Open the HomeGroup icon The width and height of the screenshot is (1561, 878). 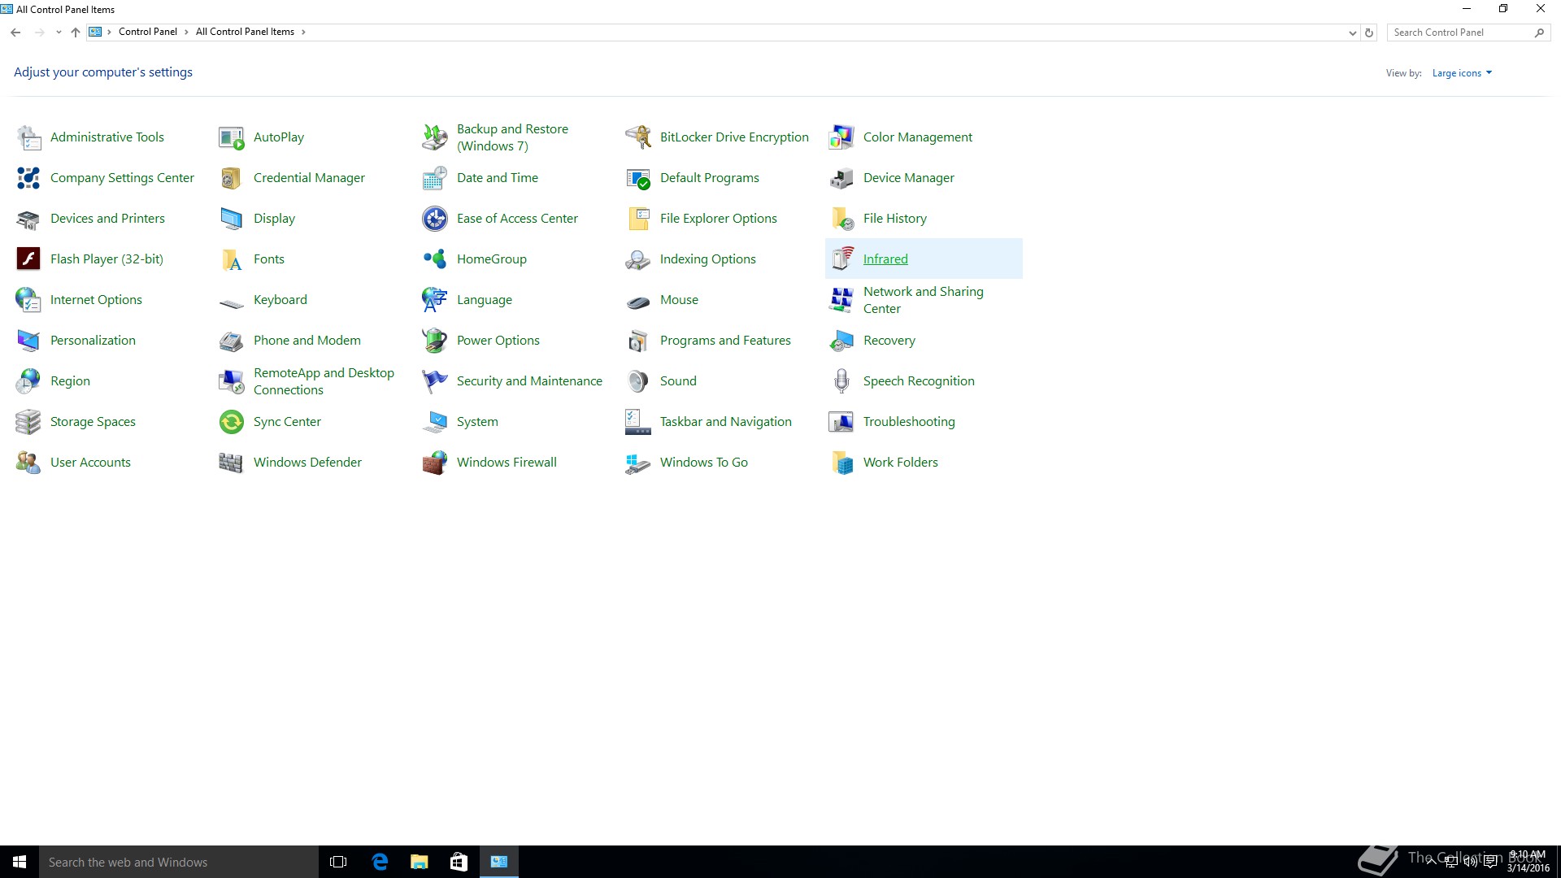(435, 259)
